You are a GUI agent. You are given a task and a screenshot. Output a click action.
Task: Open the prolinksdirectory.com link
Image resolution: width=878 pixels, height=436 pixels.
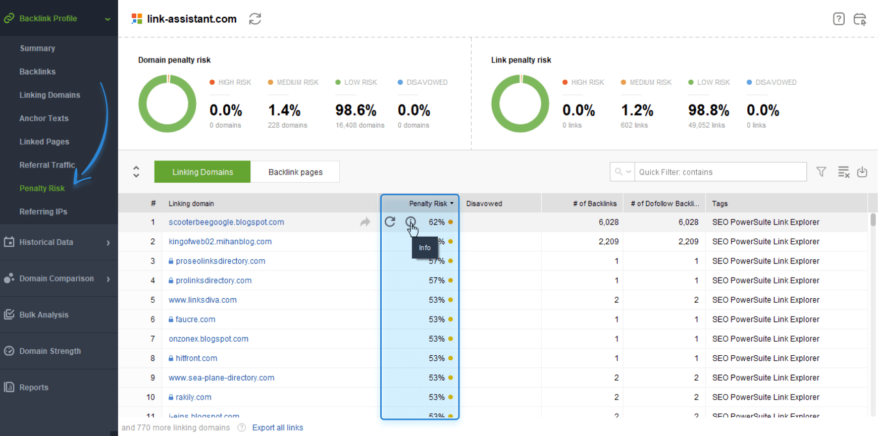214,281
